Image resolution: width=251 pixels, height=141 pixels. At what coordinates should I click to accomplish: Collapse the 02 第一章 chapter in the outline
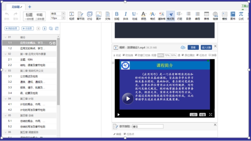(5, 54)
